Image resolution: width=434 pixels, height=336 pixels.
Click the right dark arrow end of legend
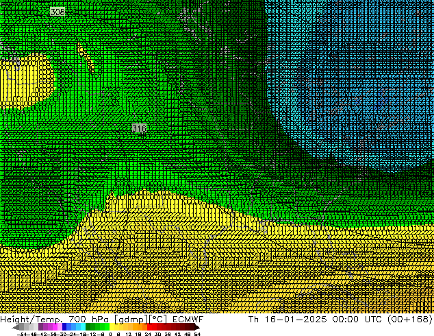[x=197, y=328]
